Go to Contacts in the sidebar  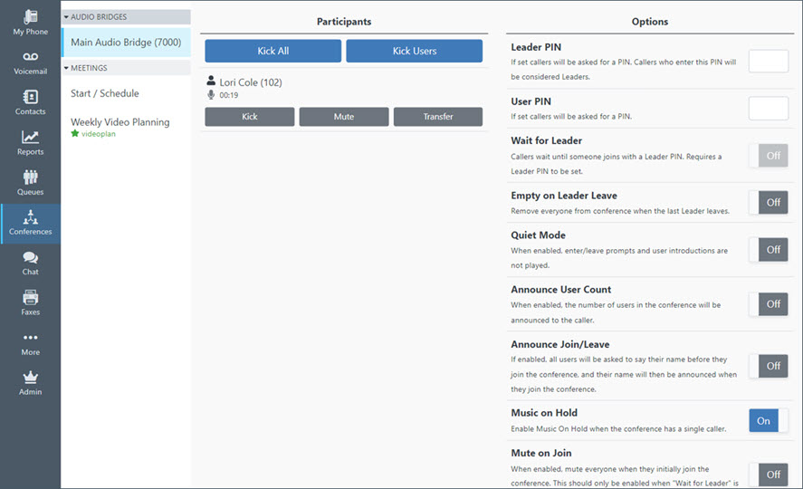pyautogui.click(x=30, y=103)
